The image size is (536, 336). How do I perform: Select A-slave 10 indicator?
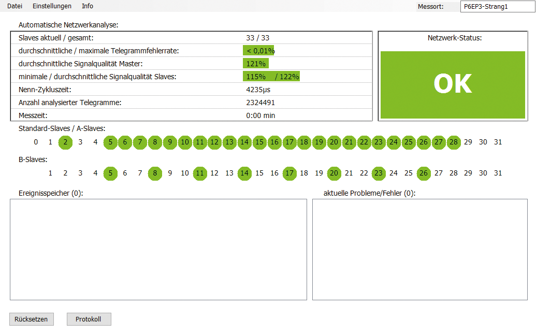pos(185,142)
